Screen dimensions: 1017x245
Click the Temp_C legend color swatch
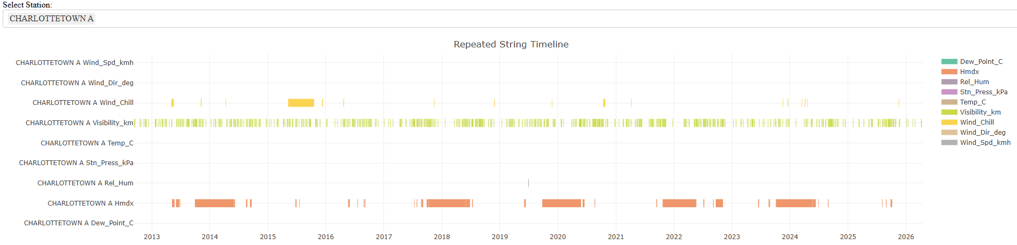(949, 102)
